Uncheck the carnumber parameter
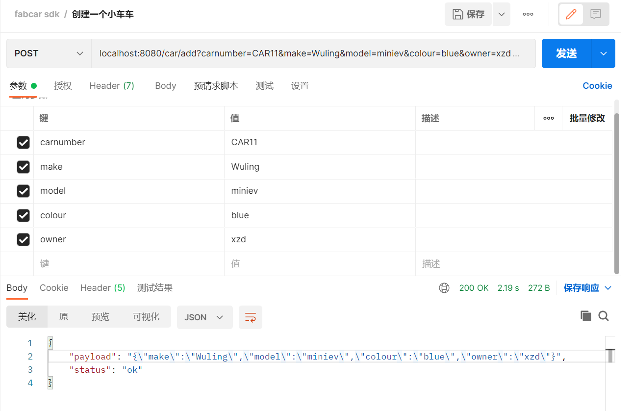 [x=23, y=142]
